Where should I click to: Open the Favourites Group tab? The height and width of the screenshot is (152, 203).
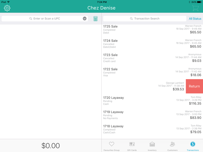(x=112, y=146)
